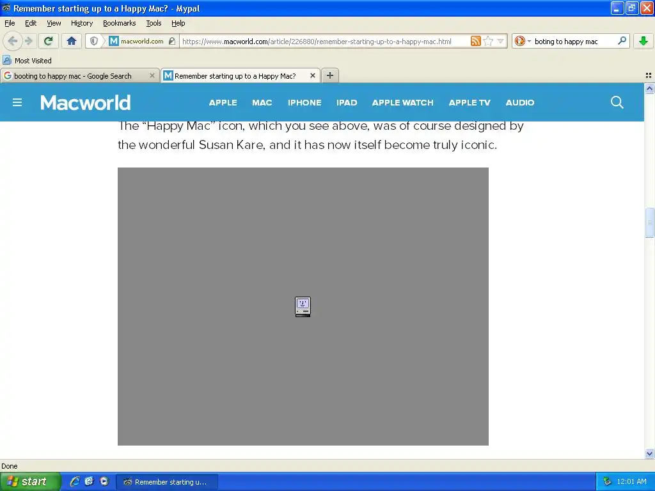Open the File menu
655x491 pixels.
[x=10, y=23]
